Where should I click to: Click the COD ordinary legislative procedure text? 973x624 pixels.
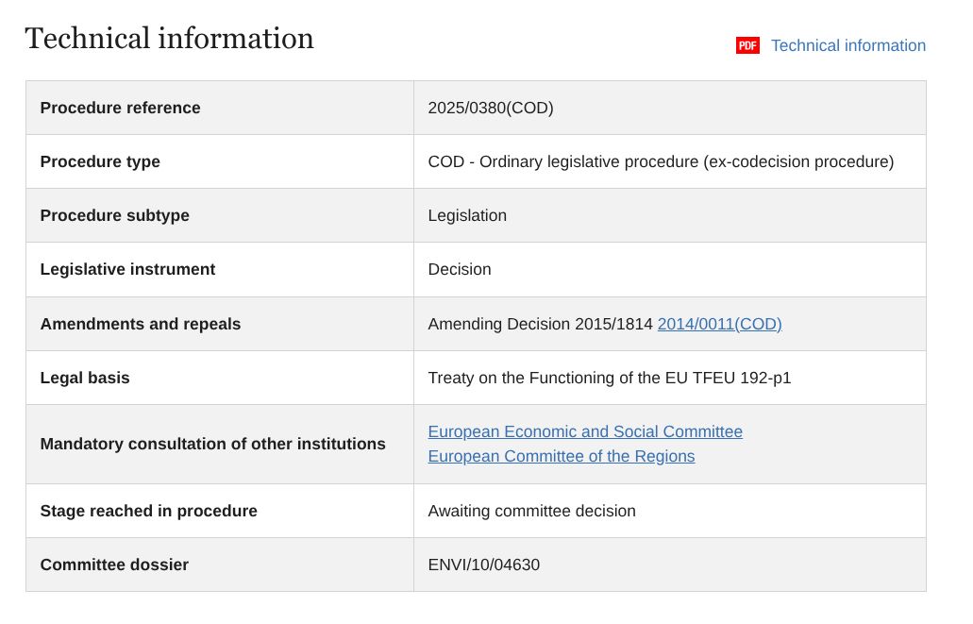tap(661, 161)
